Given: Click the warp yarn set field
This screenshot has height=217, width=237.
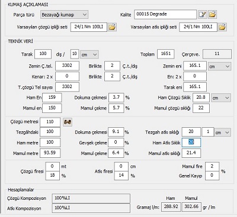Looking at the screenshot, I should pyautogui.click(x=89, y=27).
